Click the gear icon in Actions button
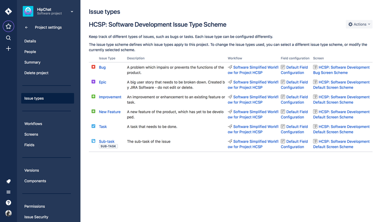 (x=350, y=24)
